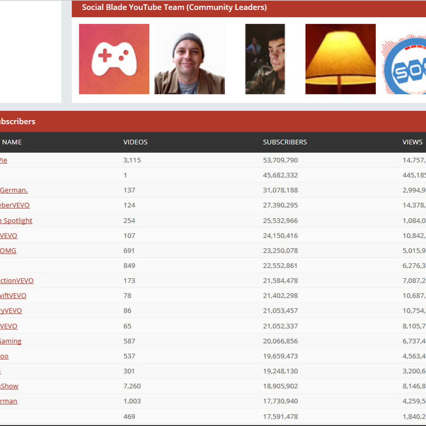Select the 23,250,078 subscribers cell
The height and width of the screenshot is (426, 426).
(x=280, y=251)
